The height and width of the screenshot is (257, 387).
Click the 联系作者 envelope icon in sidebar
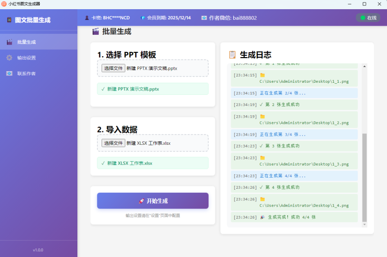(9, 74)
